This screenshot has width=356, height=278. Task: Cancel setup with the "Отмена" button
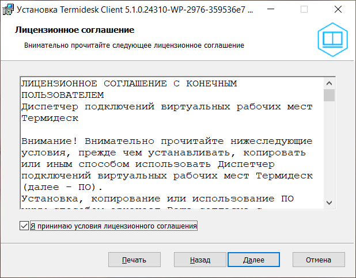pos(318,260)
